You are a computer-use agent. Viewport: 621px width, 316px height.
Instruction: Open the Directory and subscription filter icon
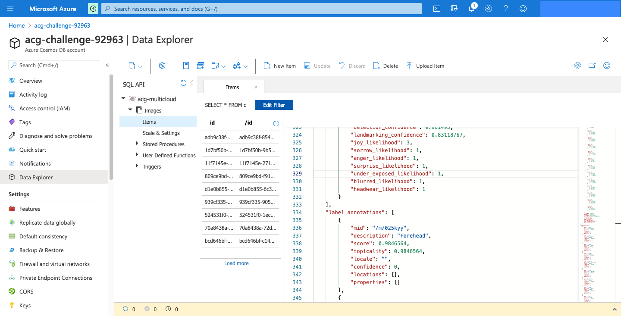(454, 9)
